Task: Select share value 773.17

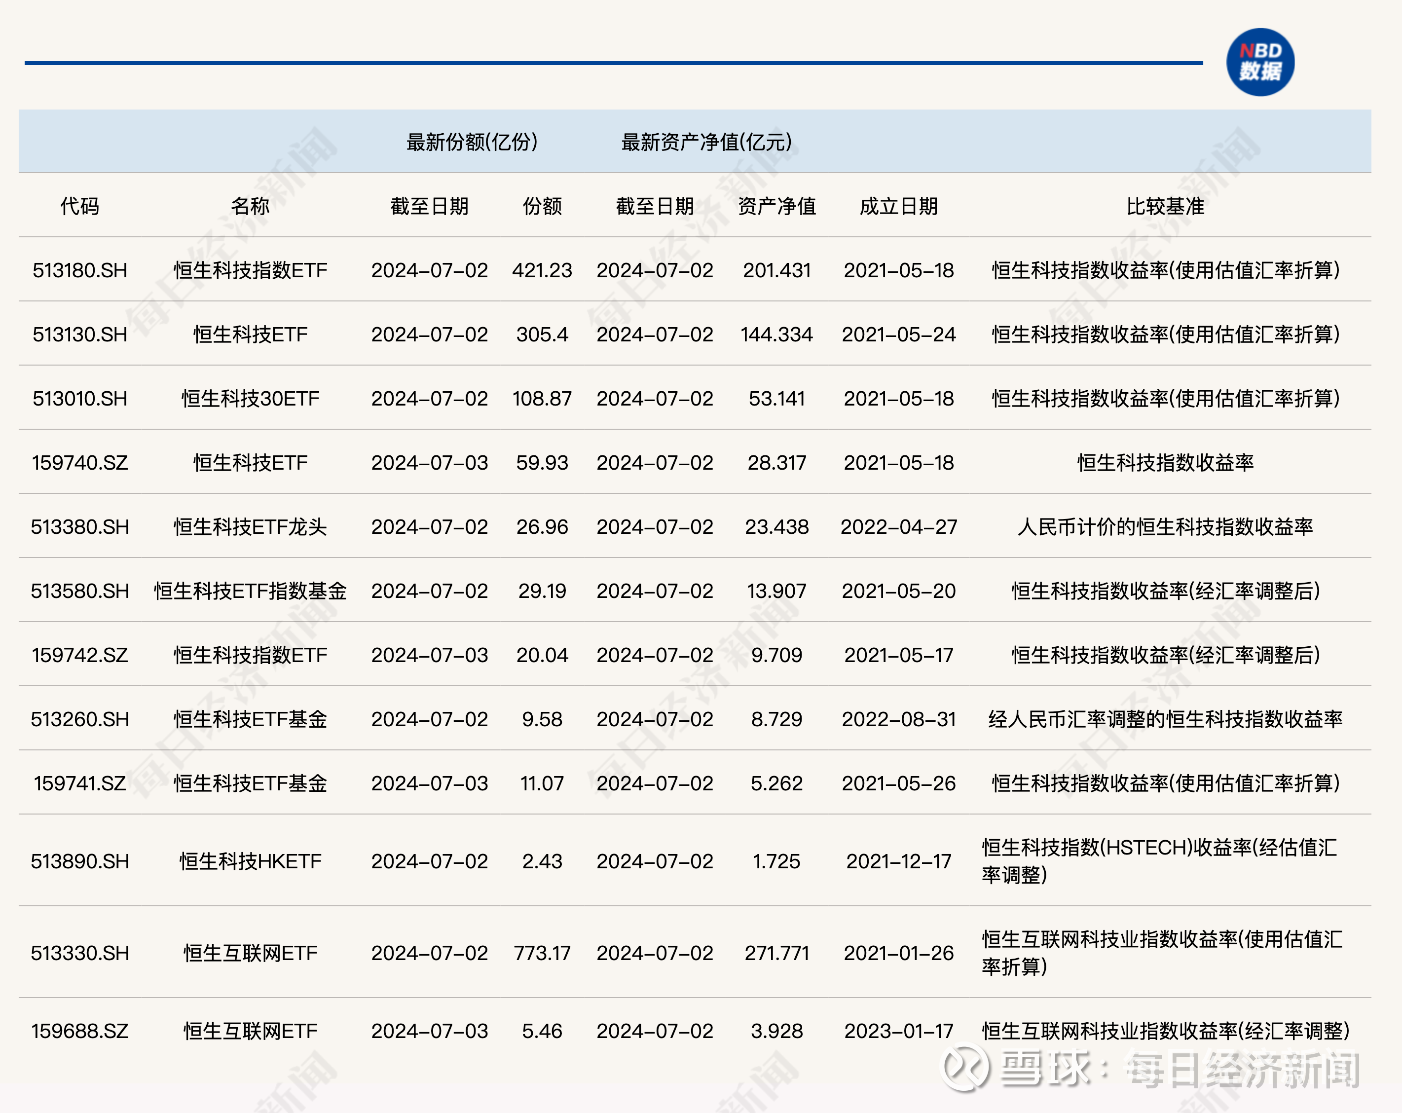Action: (542, 953)
